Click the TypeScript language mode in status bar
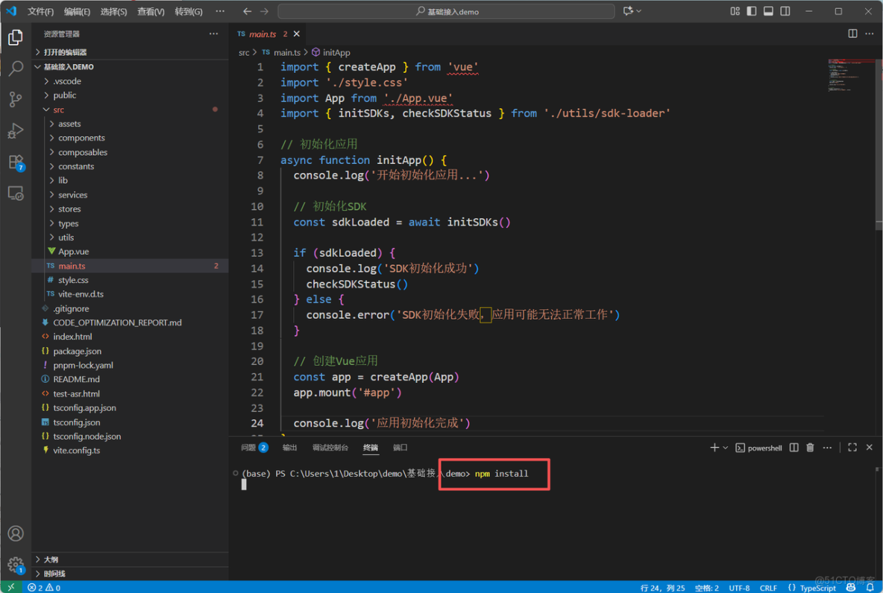The width and height of the screenshot is (883, 593). click(x=817, y=588)
